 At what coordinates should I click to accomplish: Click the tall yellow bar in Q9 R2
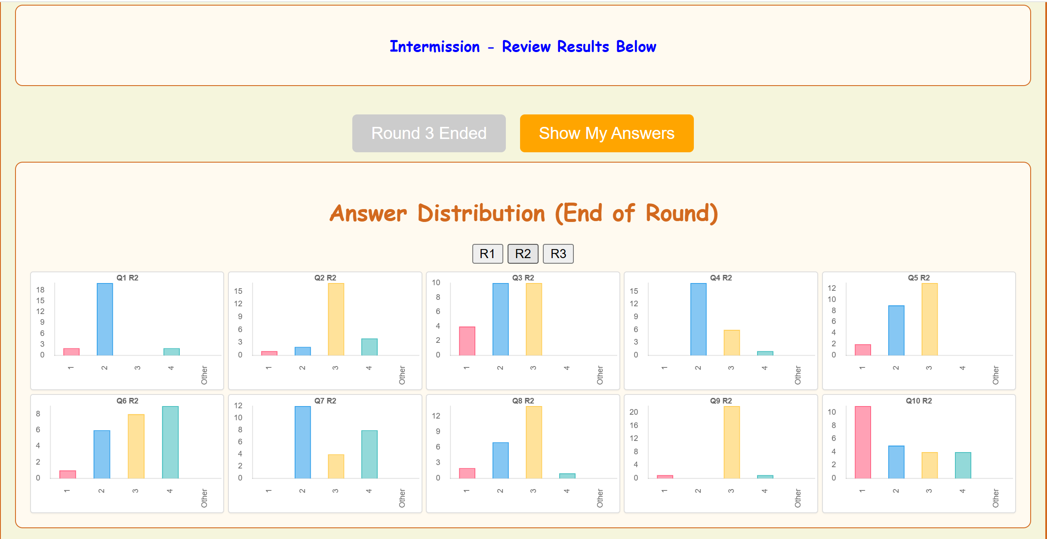point(732,442)
